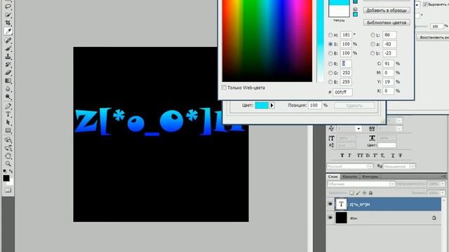
Task: Click the Удалить button in gradient editor
Action: click(354, 106)
